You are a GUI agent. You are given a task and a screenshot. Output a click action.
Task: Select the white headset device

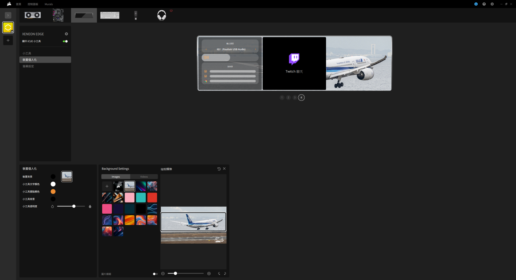click(x=162, y=15)
